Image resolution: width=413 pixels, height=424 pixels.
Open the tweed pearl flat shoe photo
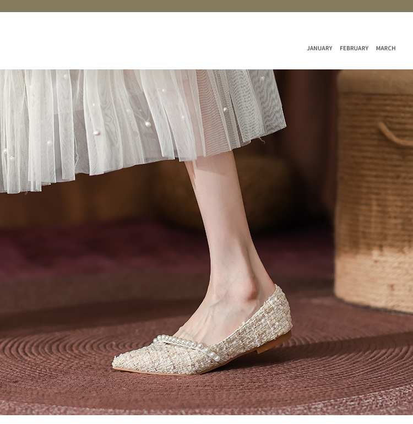[x=206, y=242]
